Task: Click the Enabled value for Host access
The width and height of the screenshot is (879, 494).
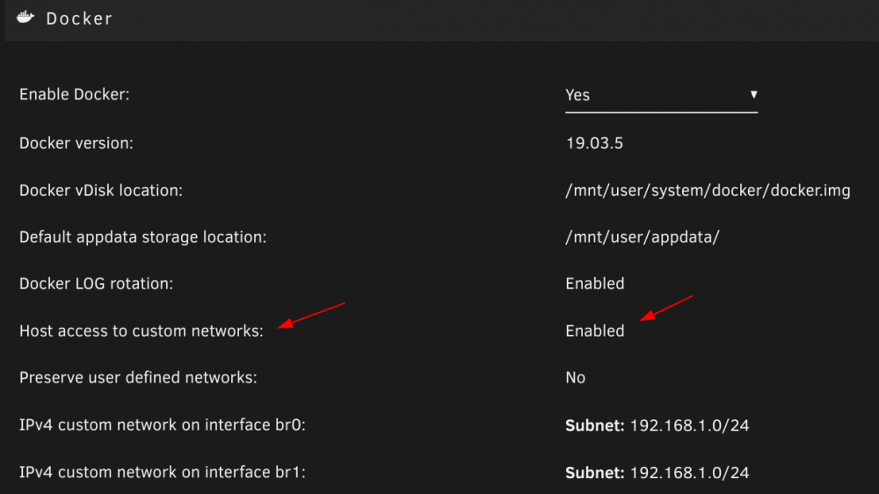Action: coord(595,331)
